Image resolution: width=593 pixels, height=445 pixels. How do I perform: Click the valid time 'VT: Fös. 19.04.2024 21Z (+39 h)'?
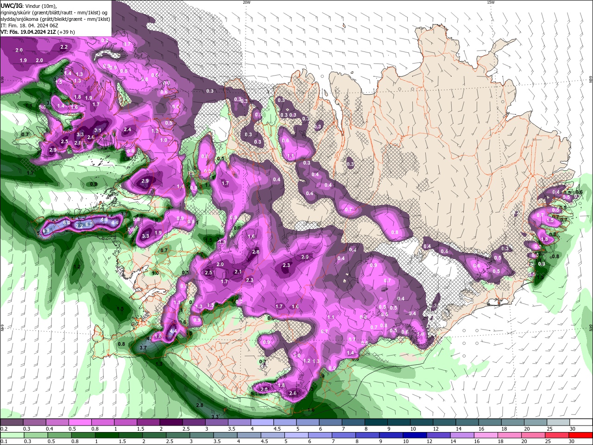point(38,32)
